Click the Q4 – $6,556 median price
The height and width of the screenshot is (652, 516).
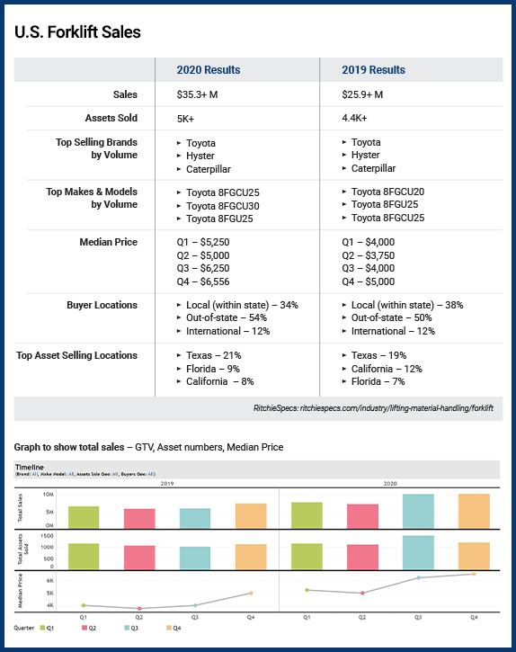[203, 281]
